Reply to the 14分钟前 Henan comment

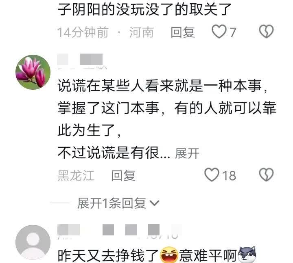click(x=183, y=32)
